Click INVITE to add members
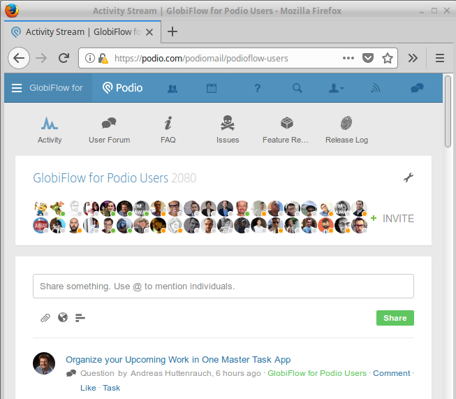 pos(392,218)
